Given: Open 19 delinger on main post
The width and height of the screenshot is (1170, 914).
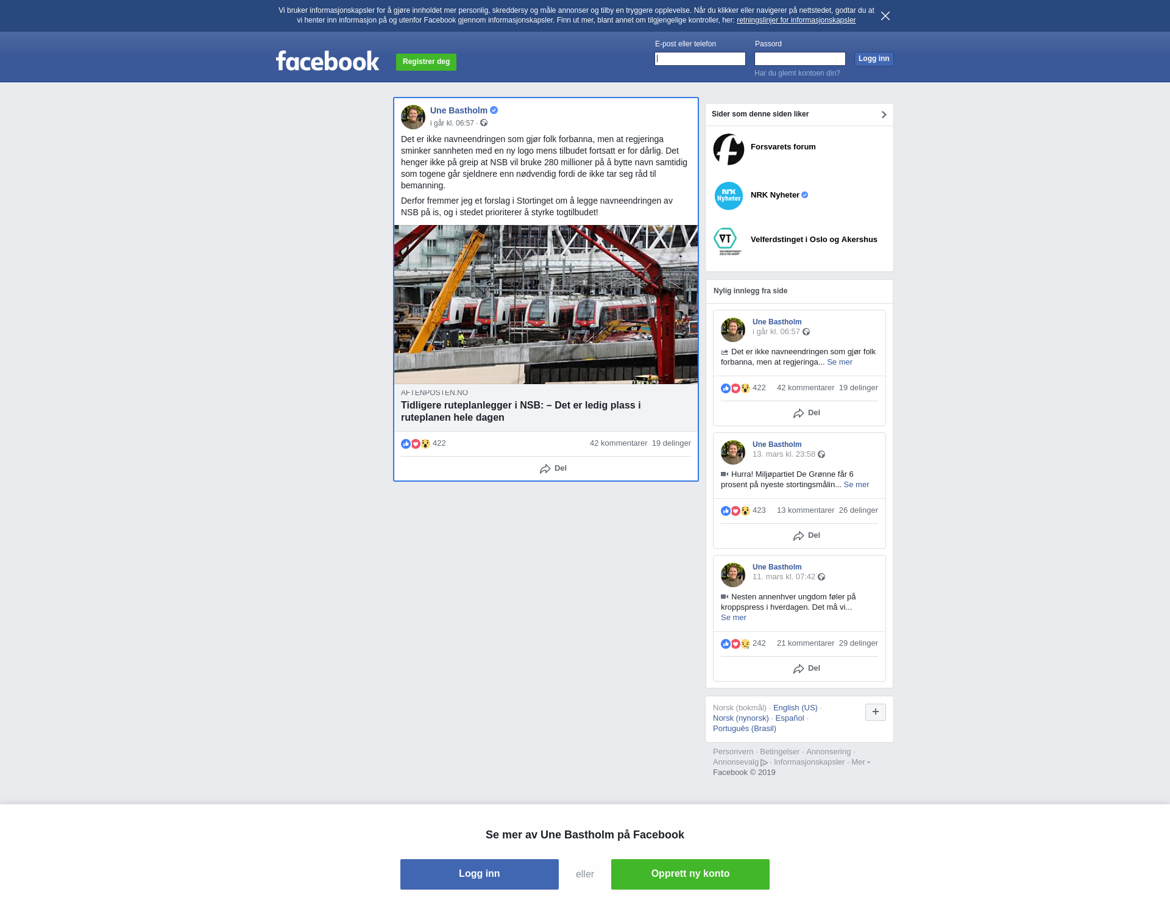Looking at the screenshot, I should tap(672, 443).
